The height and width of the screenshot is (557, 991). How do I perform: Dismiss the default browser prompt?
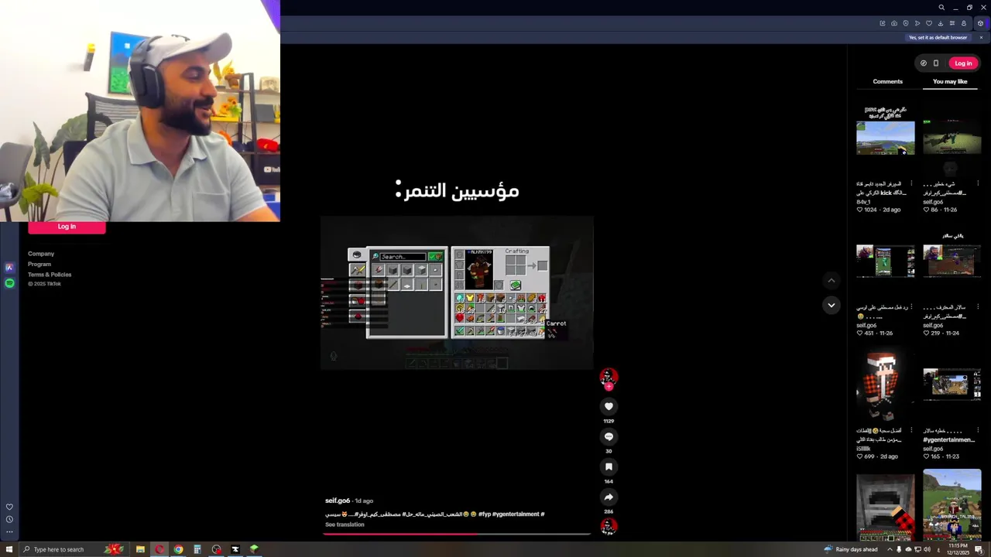(x=981, y=37)
